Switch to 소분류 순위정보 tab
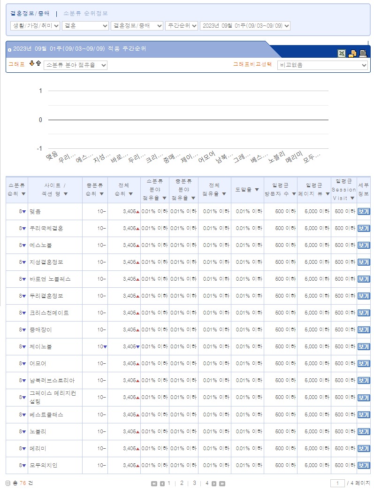Viewport: 374px width, 491px height. coord(85,14)
